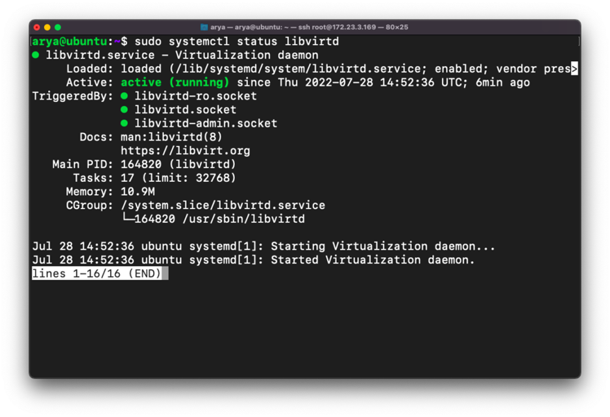This screenshot has height=417, width=610.
Task: Click the green dot next to libvirtd-admin.socket
Action: tap(124, 123)
